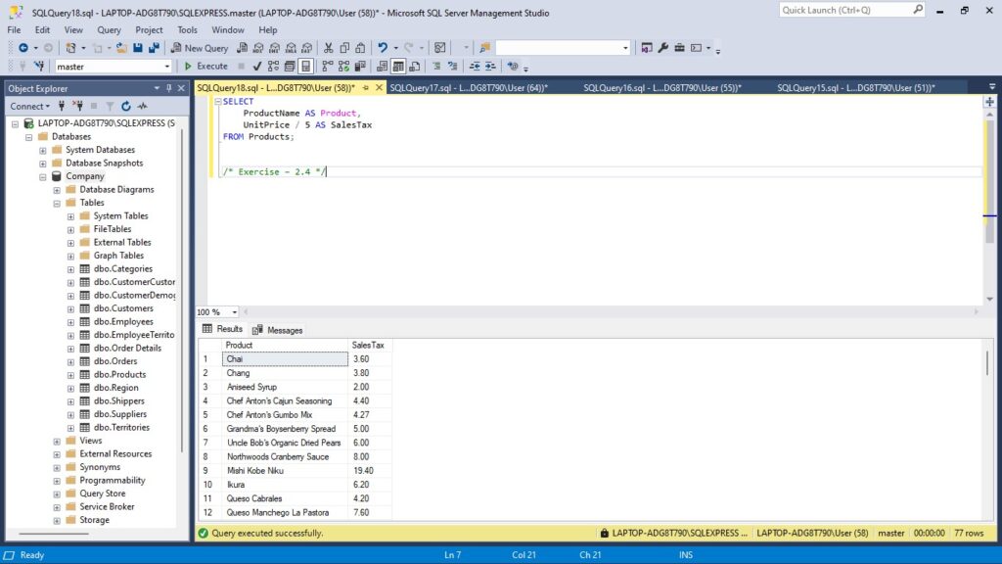Open the Properties wrench icon
This screenshot has width=1002, height=564.
[x=662, y=48]
